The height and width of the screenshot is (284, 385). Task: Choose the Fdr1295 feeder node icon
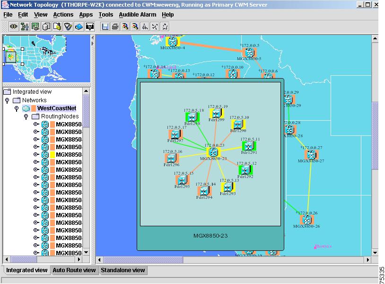click(x=182, y=180)
